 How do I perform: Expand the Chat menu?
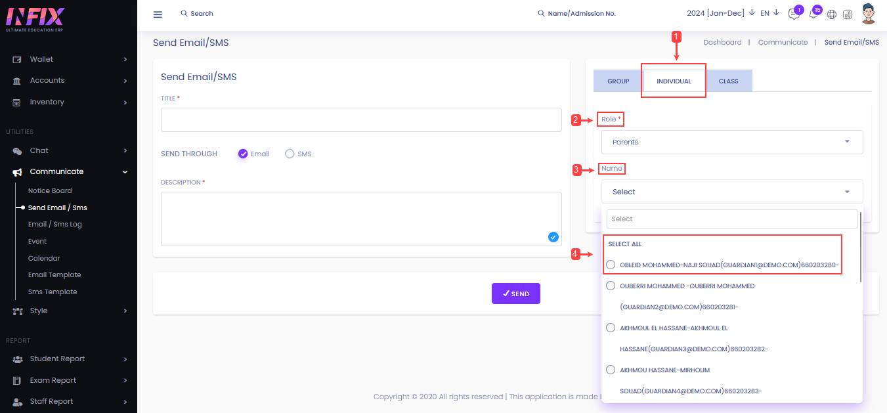[125, 151]
